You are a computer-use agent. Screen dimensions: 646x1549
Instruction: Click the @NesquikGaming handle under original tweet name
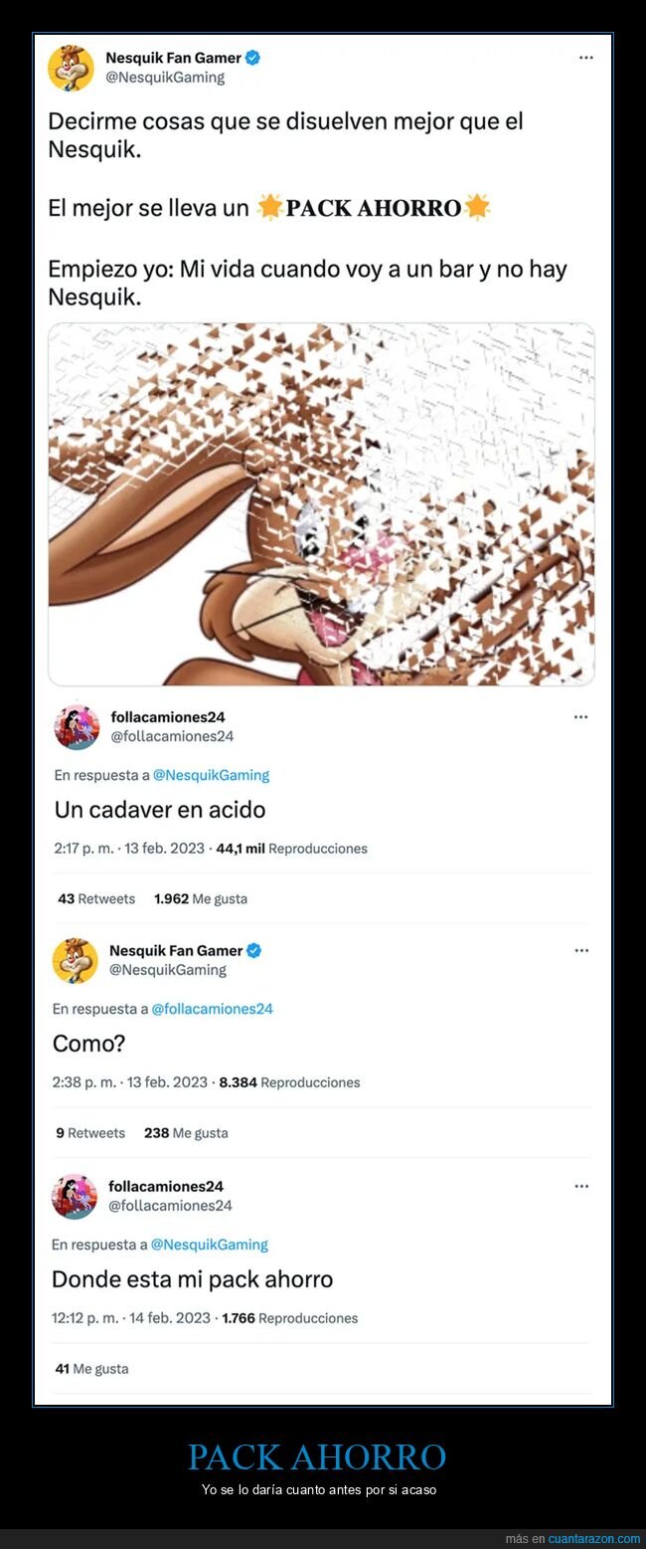165,77
